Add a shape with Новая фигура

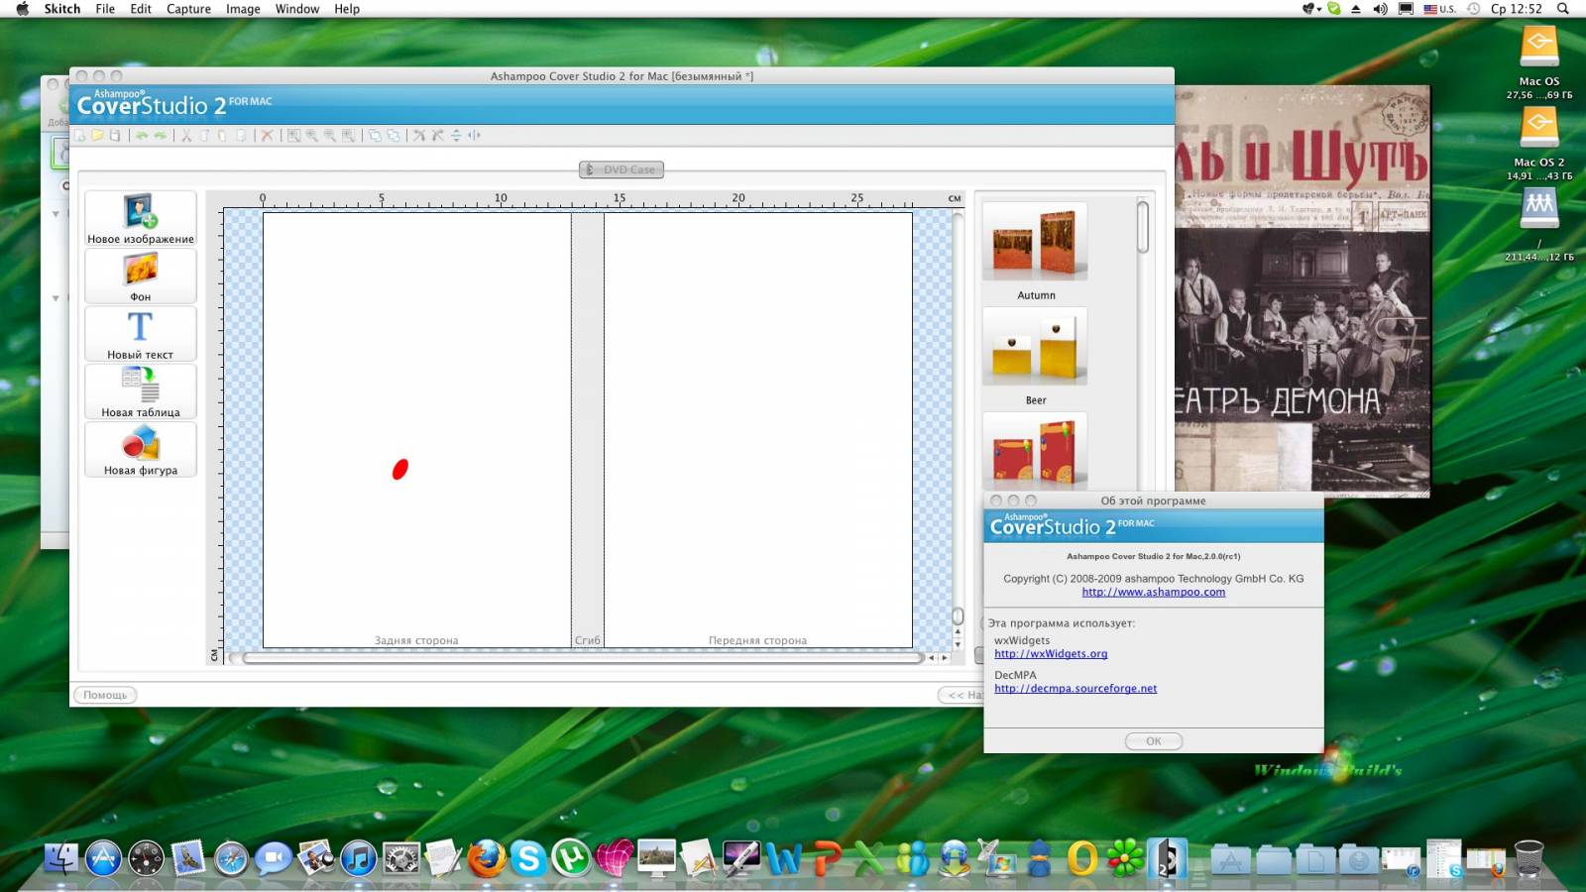point(141,450)
